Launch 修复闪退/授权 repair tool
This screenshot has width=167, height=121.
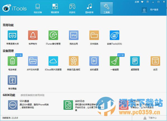74,61
